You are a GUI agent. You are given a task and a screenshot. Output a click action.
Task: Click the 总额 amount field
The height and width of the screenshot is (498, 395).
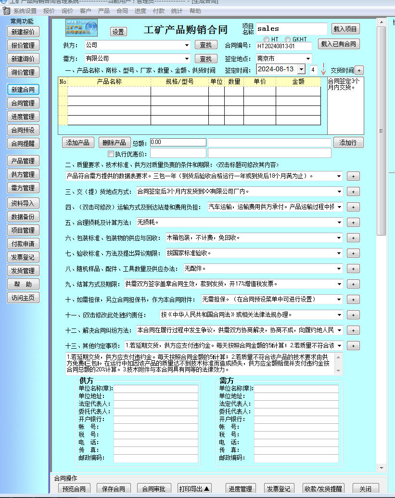coord(178,142)
